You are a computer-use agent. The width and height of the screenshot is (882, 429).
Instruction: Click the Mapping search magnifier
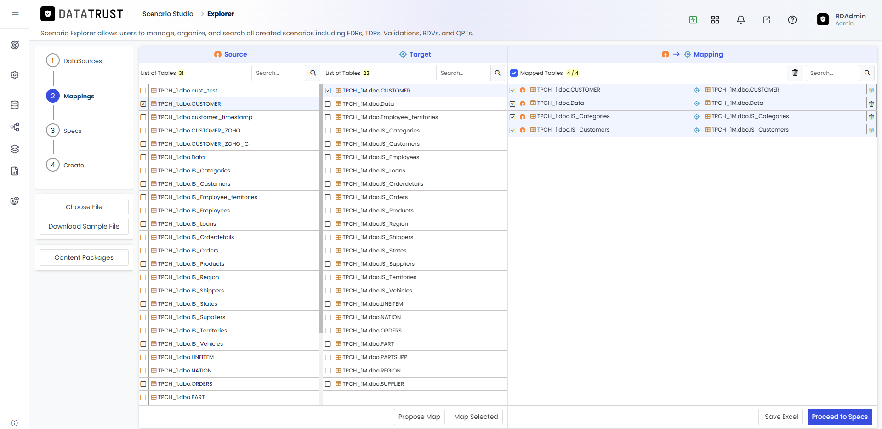pos(867,73)
